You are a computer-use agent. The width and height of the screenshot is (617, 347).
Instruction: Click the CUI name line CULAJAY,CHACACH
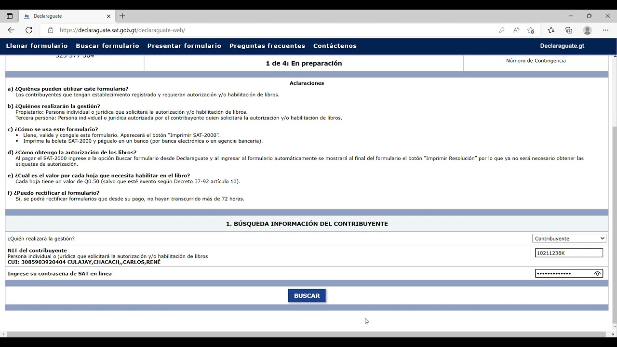[84, 262]
